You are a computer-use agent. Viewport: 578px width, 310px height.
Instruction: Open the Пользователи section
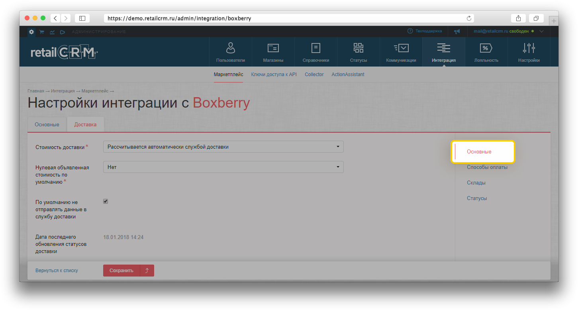coord(231,52)
